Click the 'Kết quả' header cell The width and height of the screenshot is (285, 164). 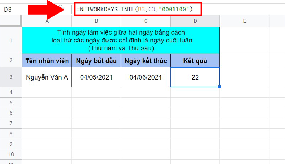[x=195, y=61]
